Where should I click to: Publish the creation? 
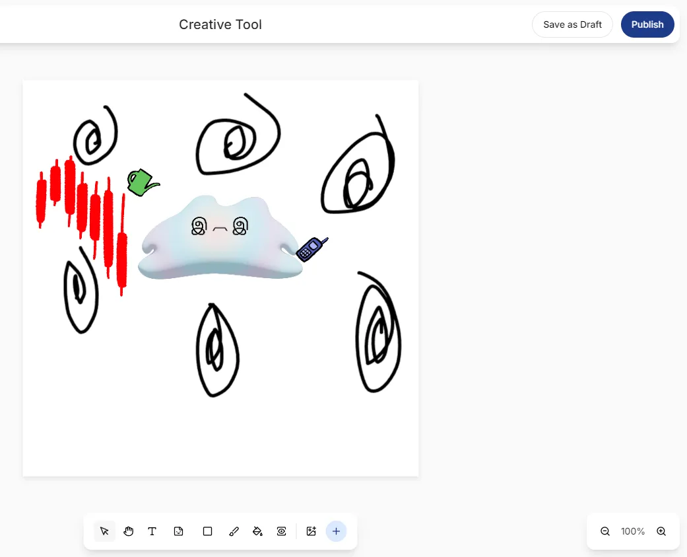pos(647,24)
